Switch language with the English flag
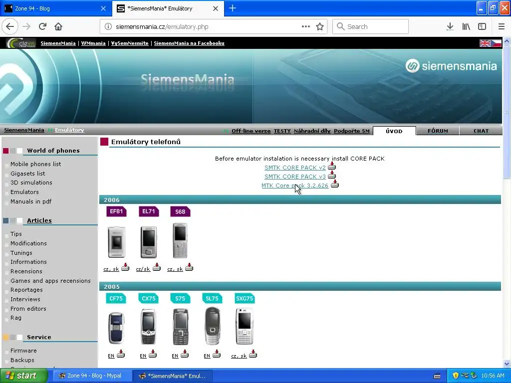The width and height of the screenshot is (511, 383). click(x=485, y=43)
